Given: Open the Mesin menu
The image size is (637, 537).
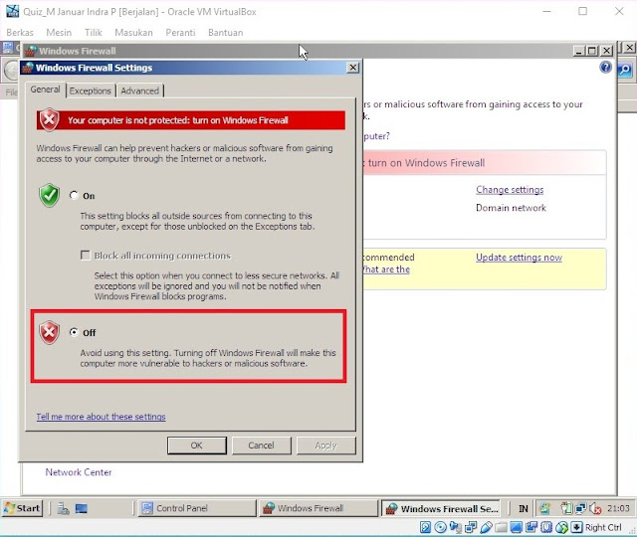Looking at the screenshot, I should (x=59, y=33).
